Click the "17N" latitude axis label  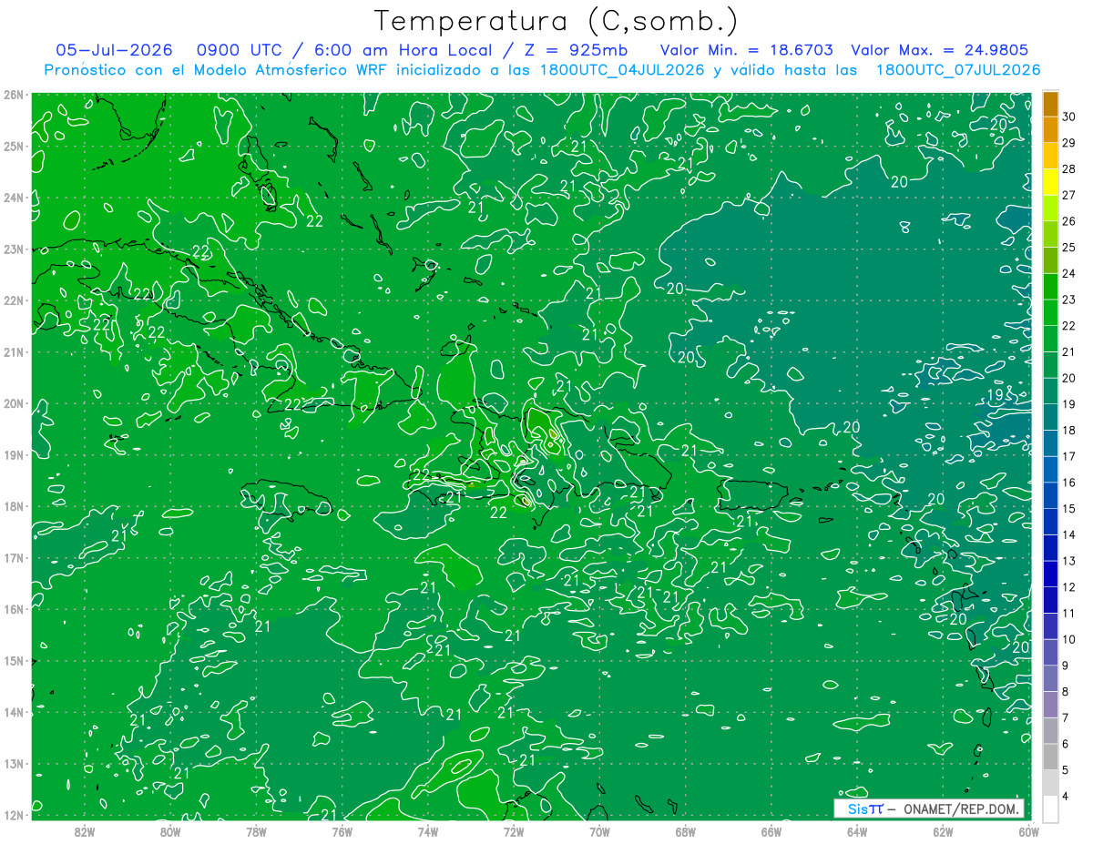click(14, 557)
